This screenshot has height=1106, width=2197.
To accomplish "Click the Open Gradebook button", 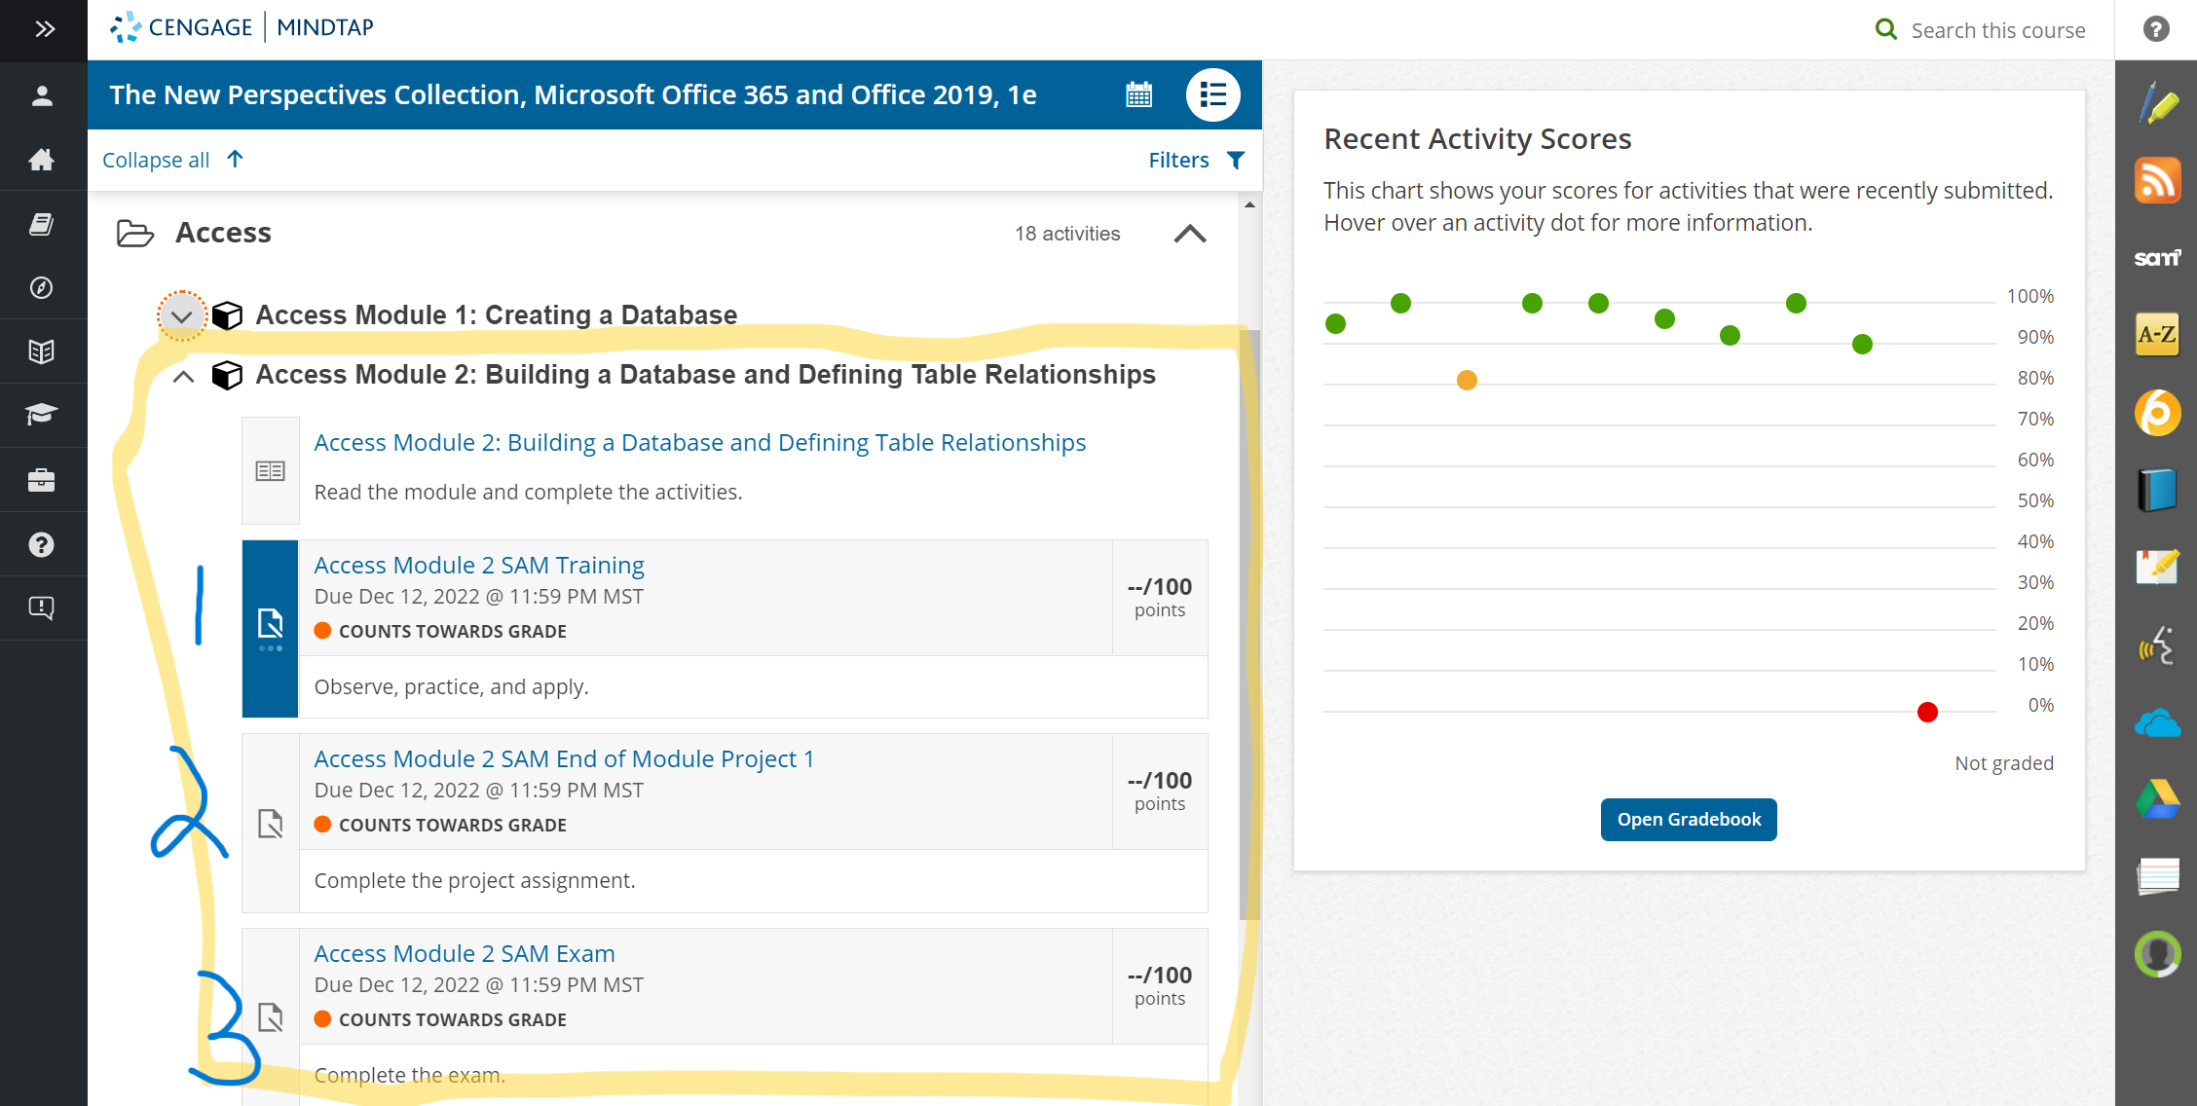I will coord(1689,820).
